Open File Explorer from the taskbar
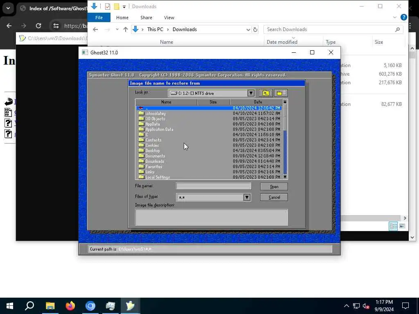This screenshot has width=419, height=314. click(x=50, y=306)
